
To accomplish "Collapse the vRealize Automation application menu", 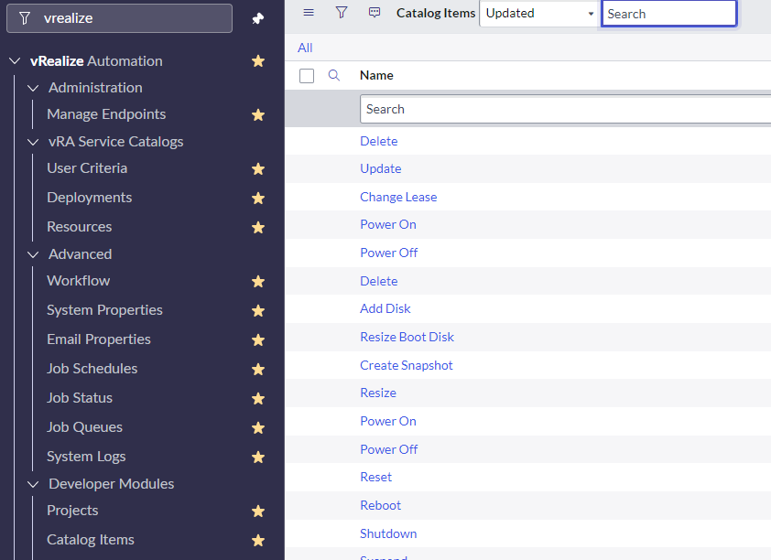I will (x=15, y=61).
